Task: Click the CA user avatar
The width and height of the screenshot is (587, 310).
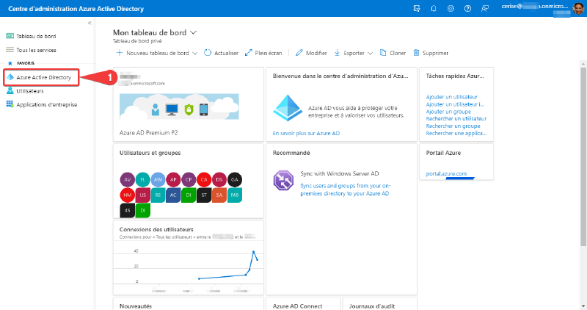Action: (204, 179)
